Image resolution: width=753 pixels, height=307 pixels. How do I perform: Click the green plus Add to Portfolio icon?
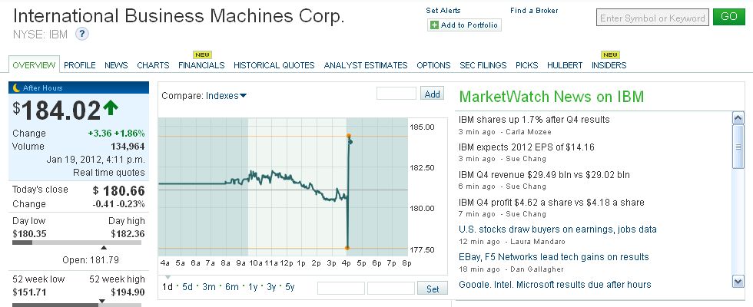pos(435,25)
